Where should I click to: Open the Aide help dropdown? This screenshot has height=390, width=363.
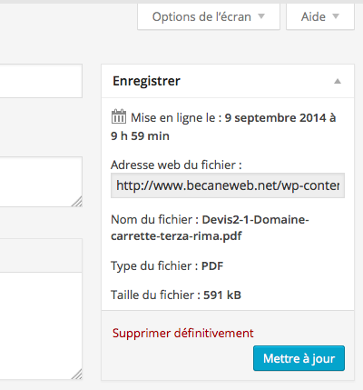click(x=320, y=16)
